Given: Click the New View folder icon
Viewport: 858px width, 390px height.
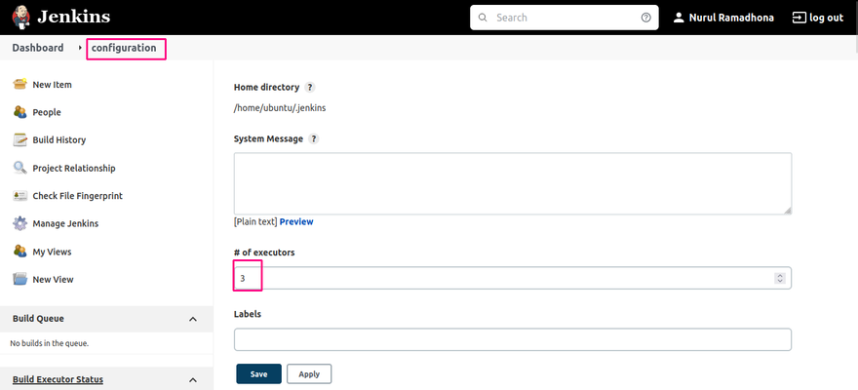Looking at the screenshot, I should pyautogui.click(x=20, y=279).
